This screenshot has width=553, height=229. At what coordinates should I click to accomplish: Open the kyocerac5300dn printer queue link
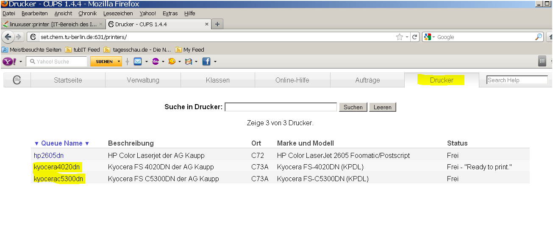[x=59, y=179]
